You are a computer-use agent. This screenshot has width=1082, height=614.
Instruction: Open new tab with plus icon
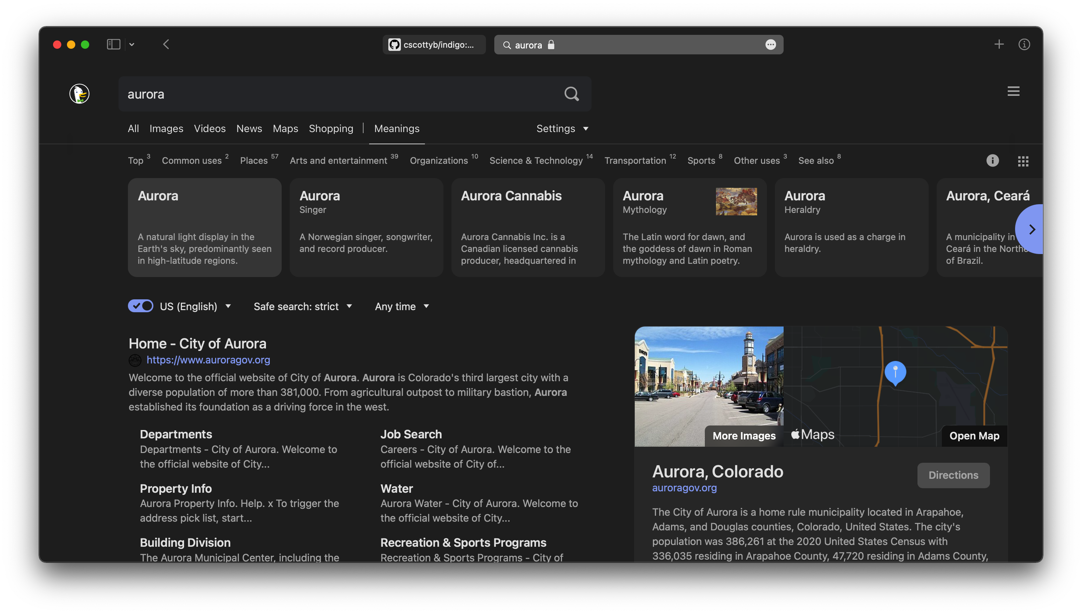(998, 44)
